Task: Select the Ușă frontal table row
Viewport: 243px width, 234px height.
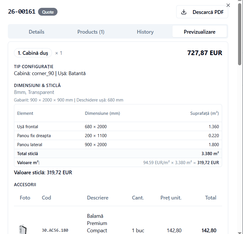Action: pyautogui.click(x=118, y=127)
